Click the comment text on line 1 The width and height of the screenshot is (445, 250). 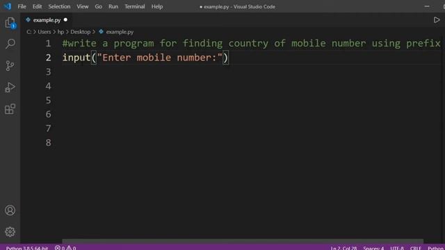[251, 43]
